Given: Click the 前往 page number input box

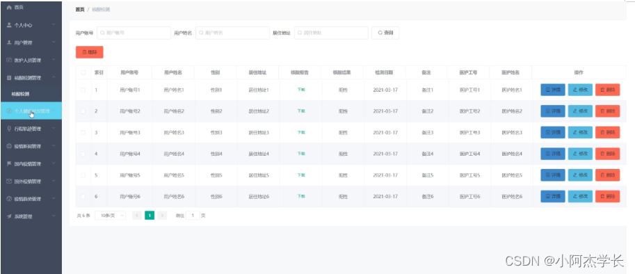Looking at the screenshot, I should pyautogui.click(x=193, y=216).
